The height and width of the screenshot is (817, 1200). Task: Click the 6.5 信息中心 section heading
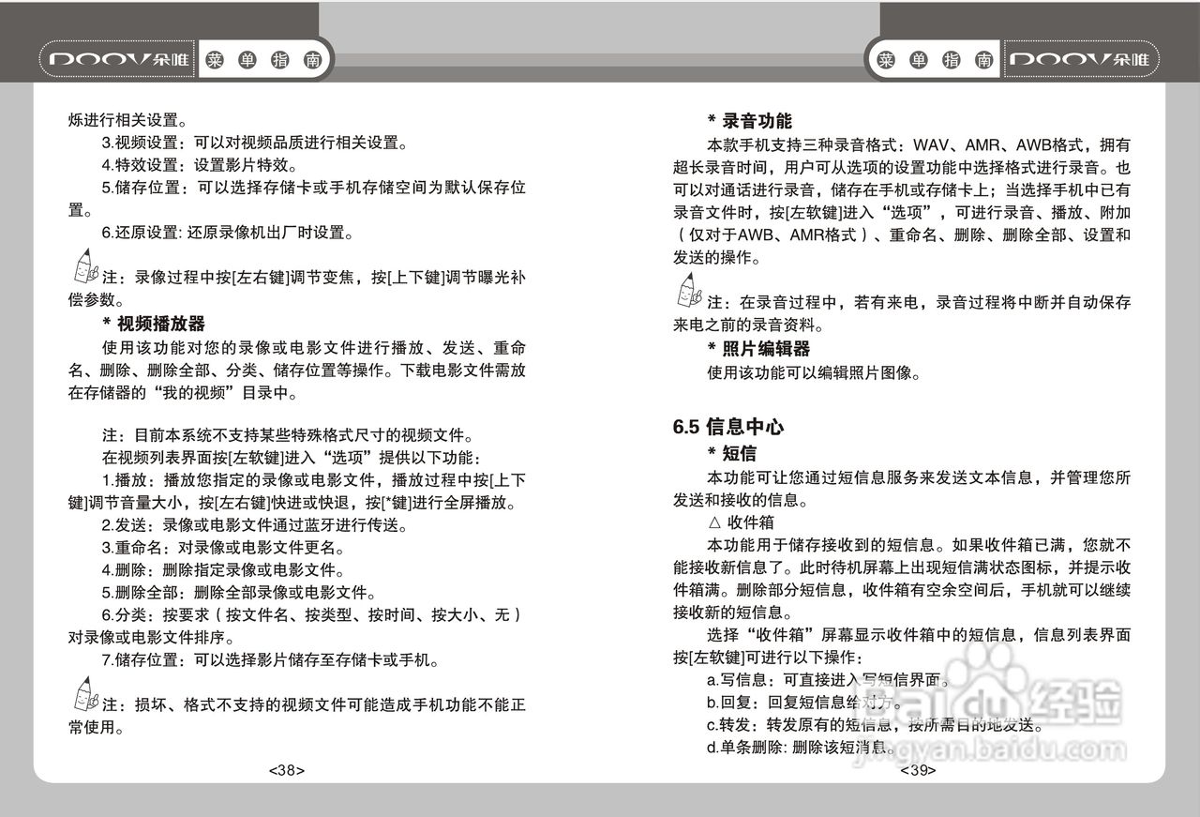click(728, 427)
